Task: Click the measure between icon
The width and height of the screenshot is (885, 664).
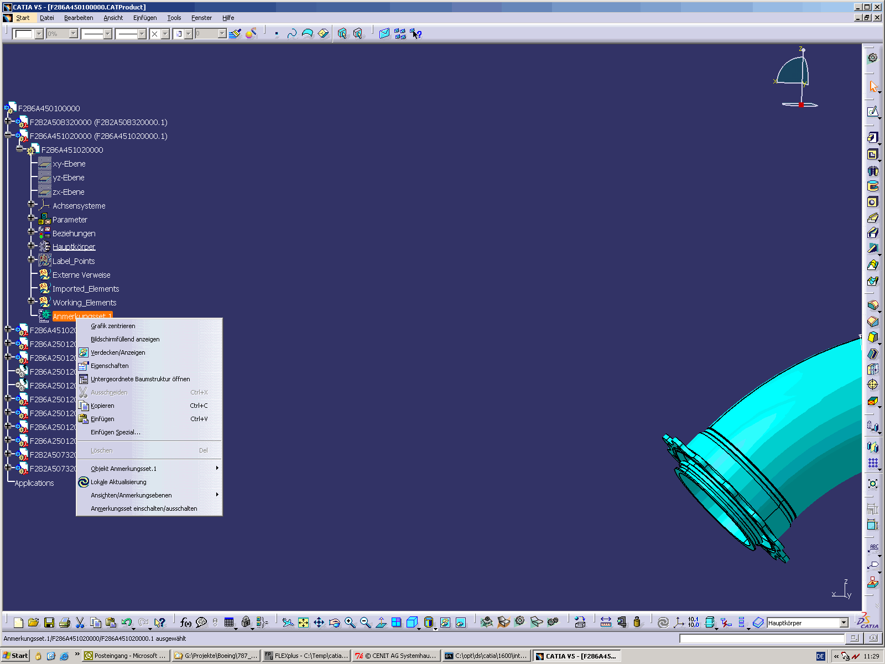Action: [x=606, y=622]
